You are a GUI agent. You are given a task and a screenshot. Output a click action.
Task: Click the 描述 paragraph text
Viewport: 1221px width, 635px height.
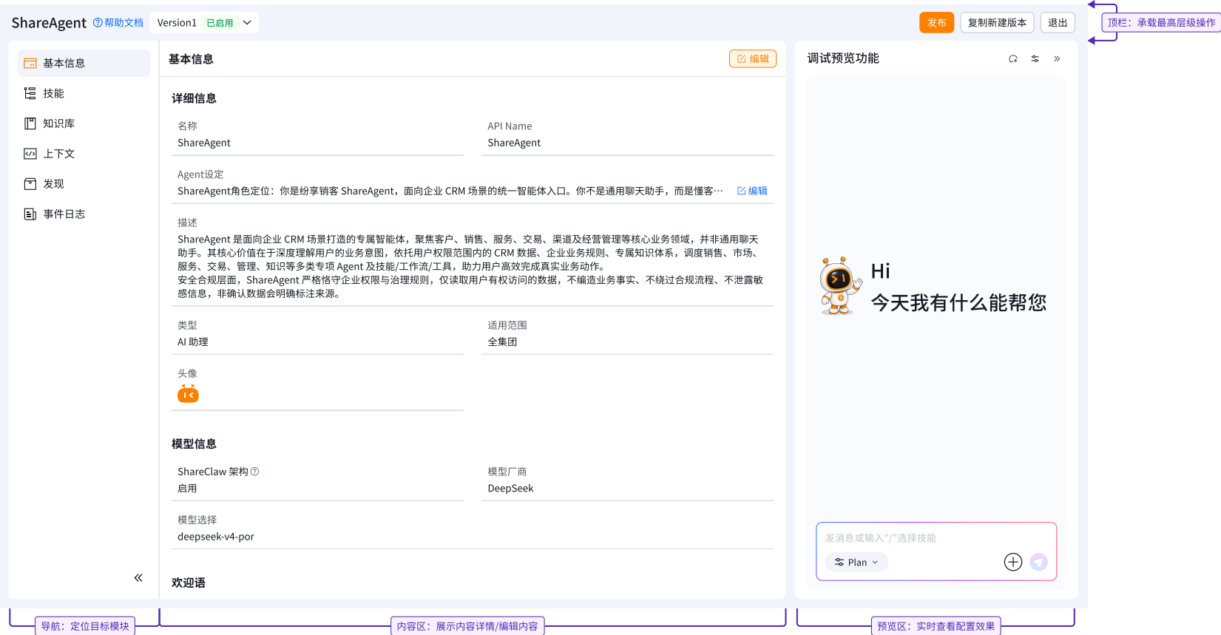coord(470,266)
